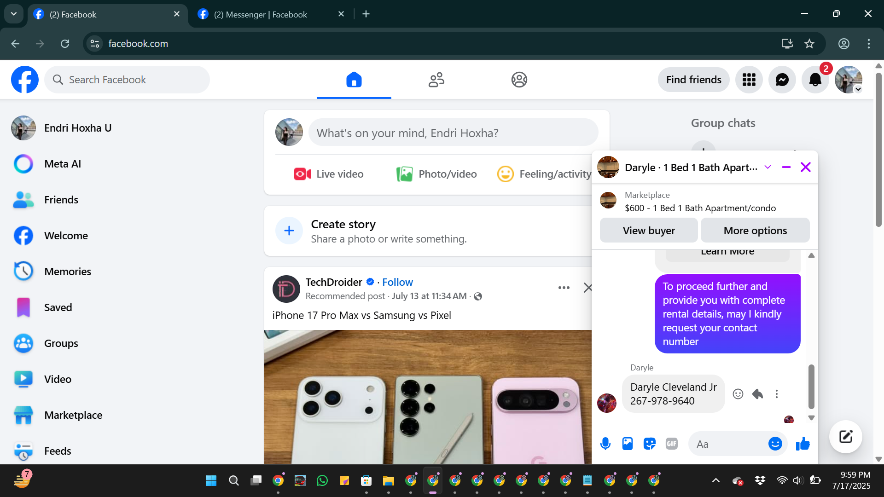Screen dimensions: 884x497
Task: Start a new message with compose button
Action: [x=846, y=437]
